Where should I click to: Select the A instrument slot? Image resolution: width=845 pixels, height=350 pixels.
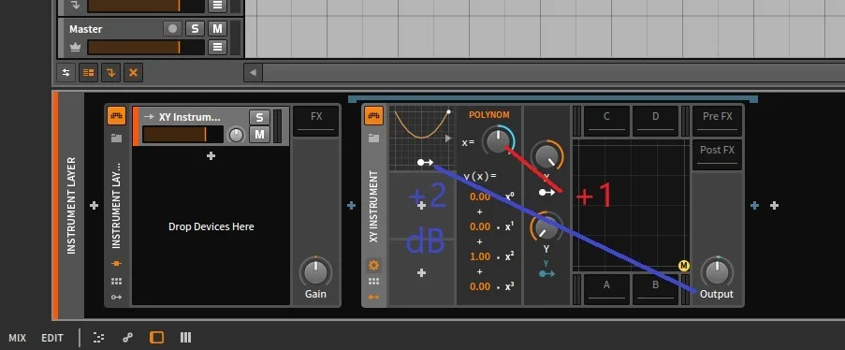point(606,289)
